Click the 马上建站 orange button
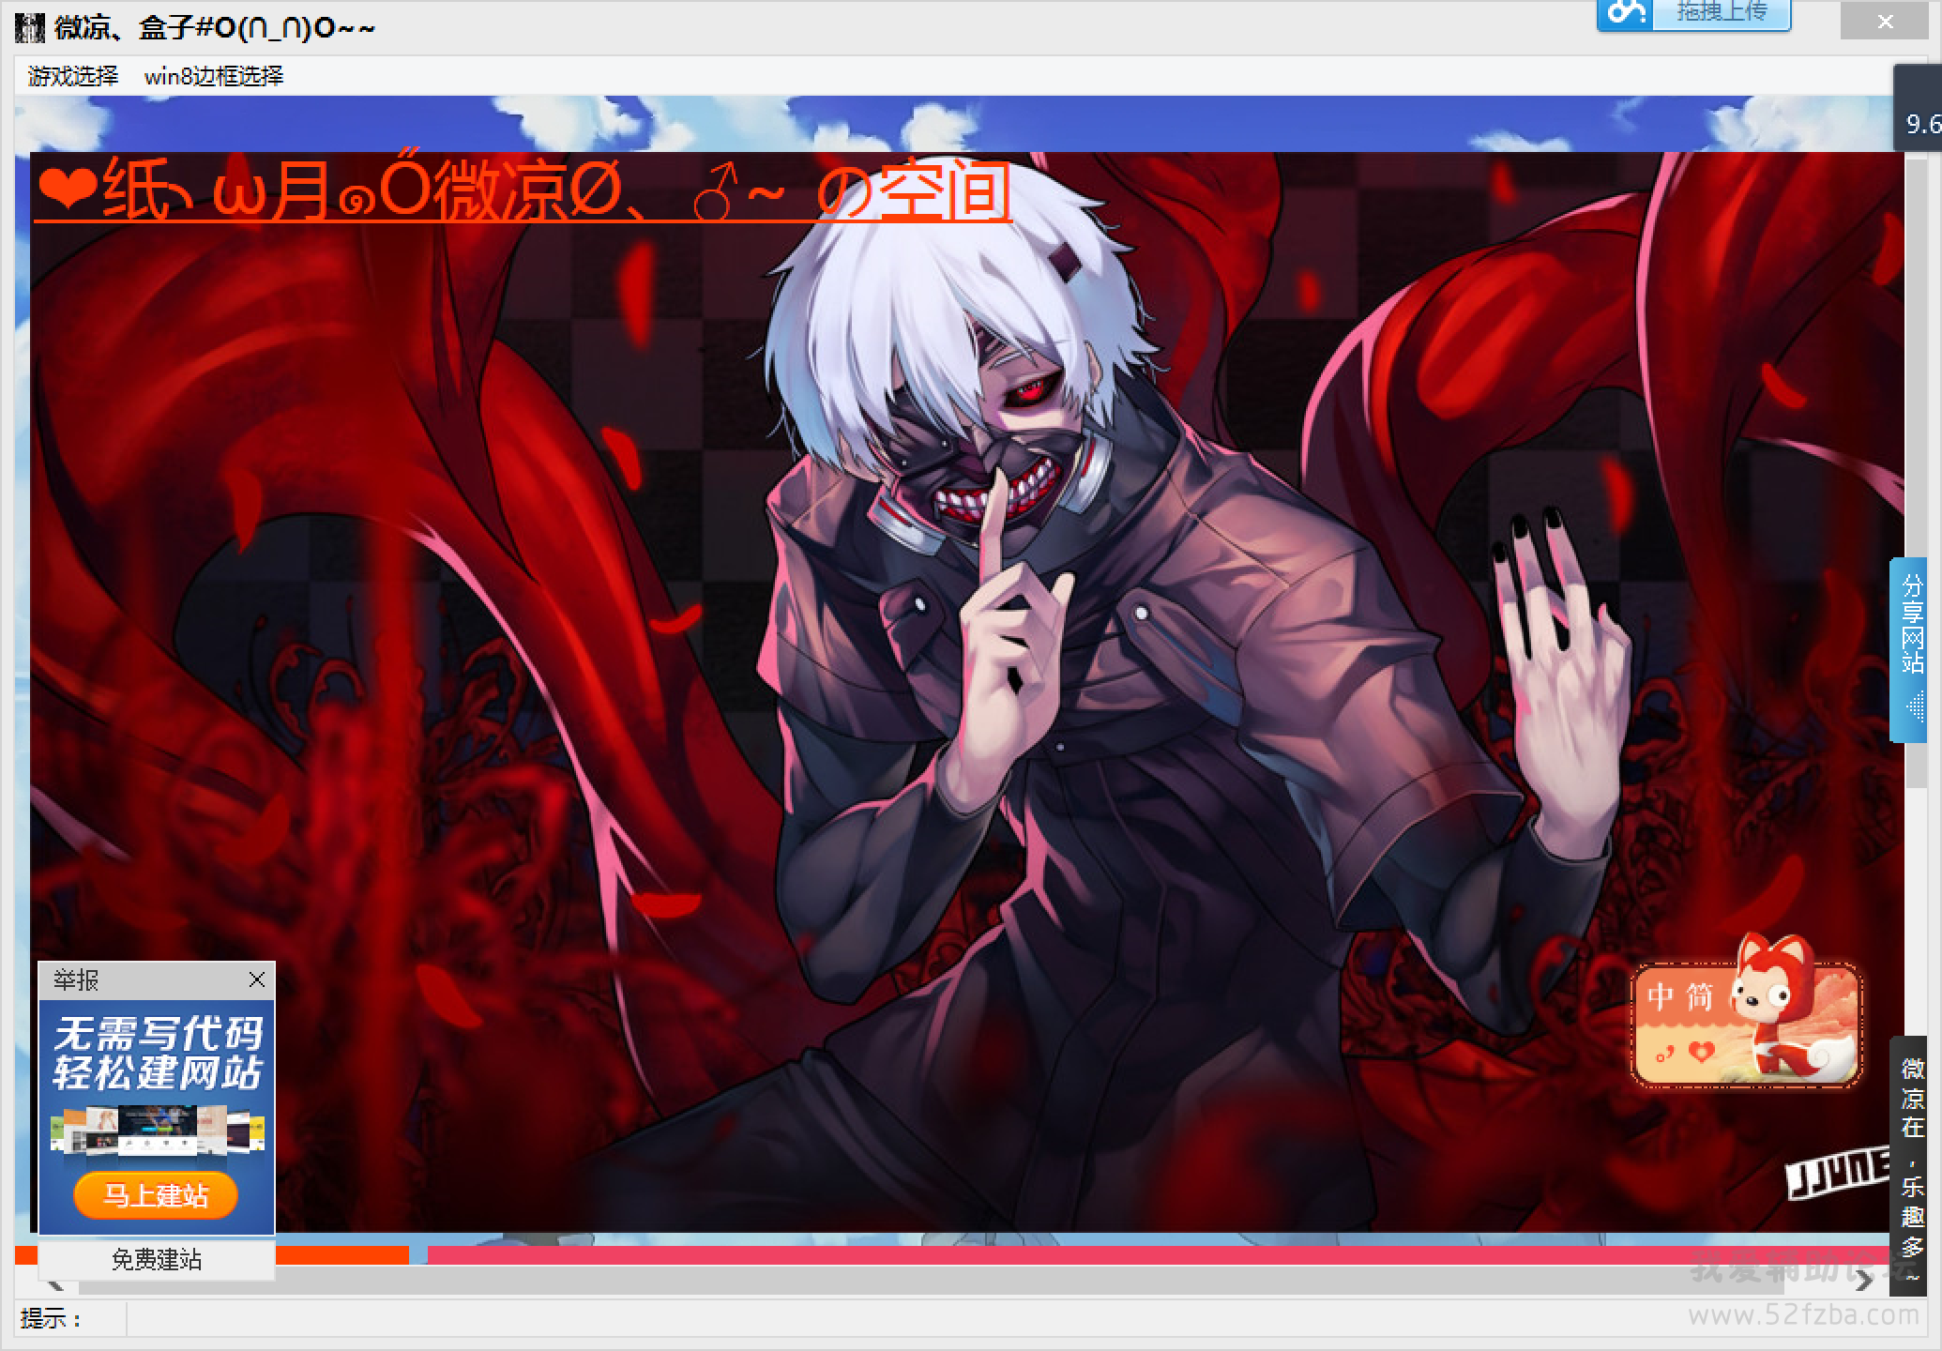The image size is (1942, 1351). click(156, 1195)
